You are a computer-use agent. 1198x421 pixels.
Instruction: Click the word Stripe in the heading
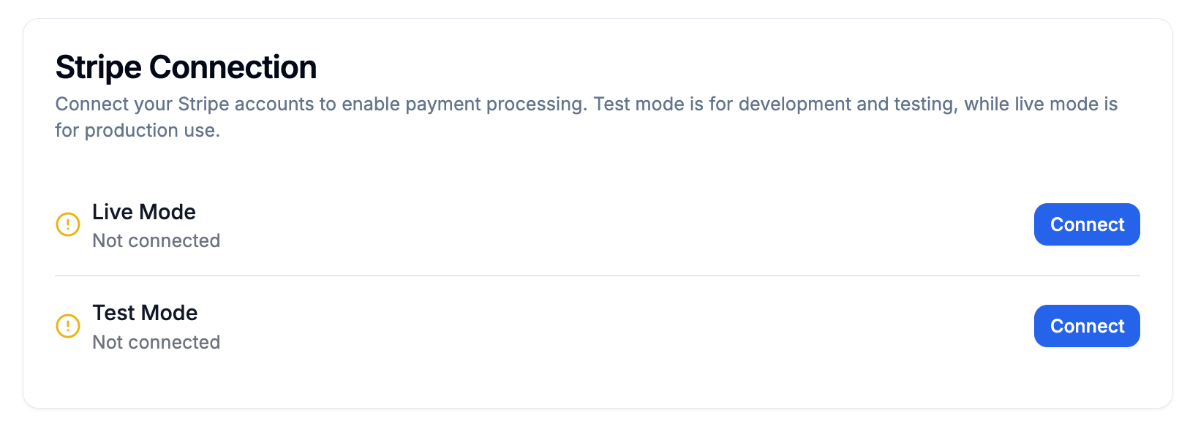(99, 67)
